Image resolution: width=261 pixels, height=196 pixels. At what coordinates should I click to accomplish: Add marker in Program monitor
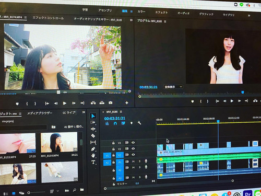point(193,101)
